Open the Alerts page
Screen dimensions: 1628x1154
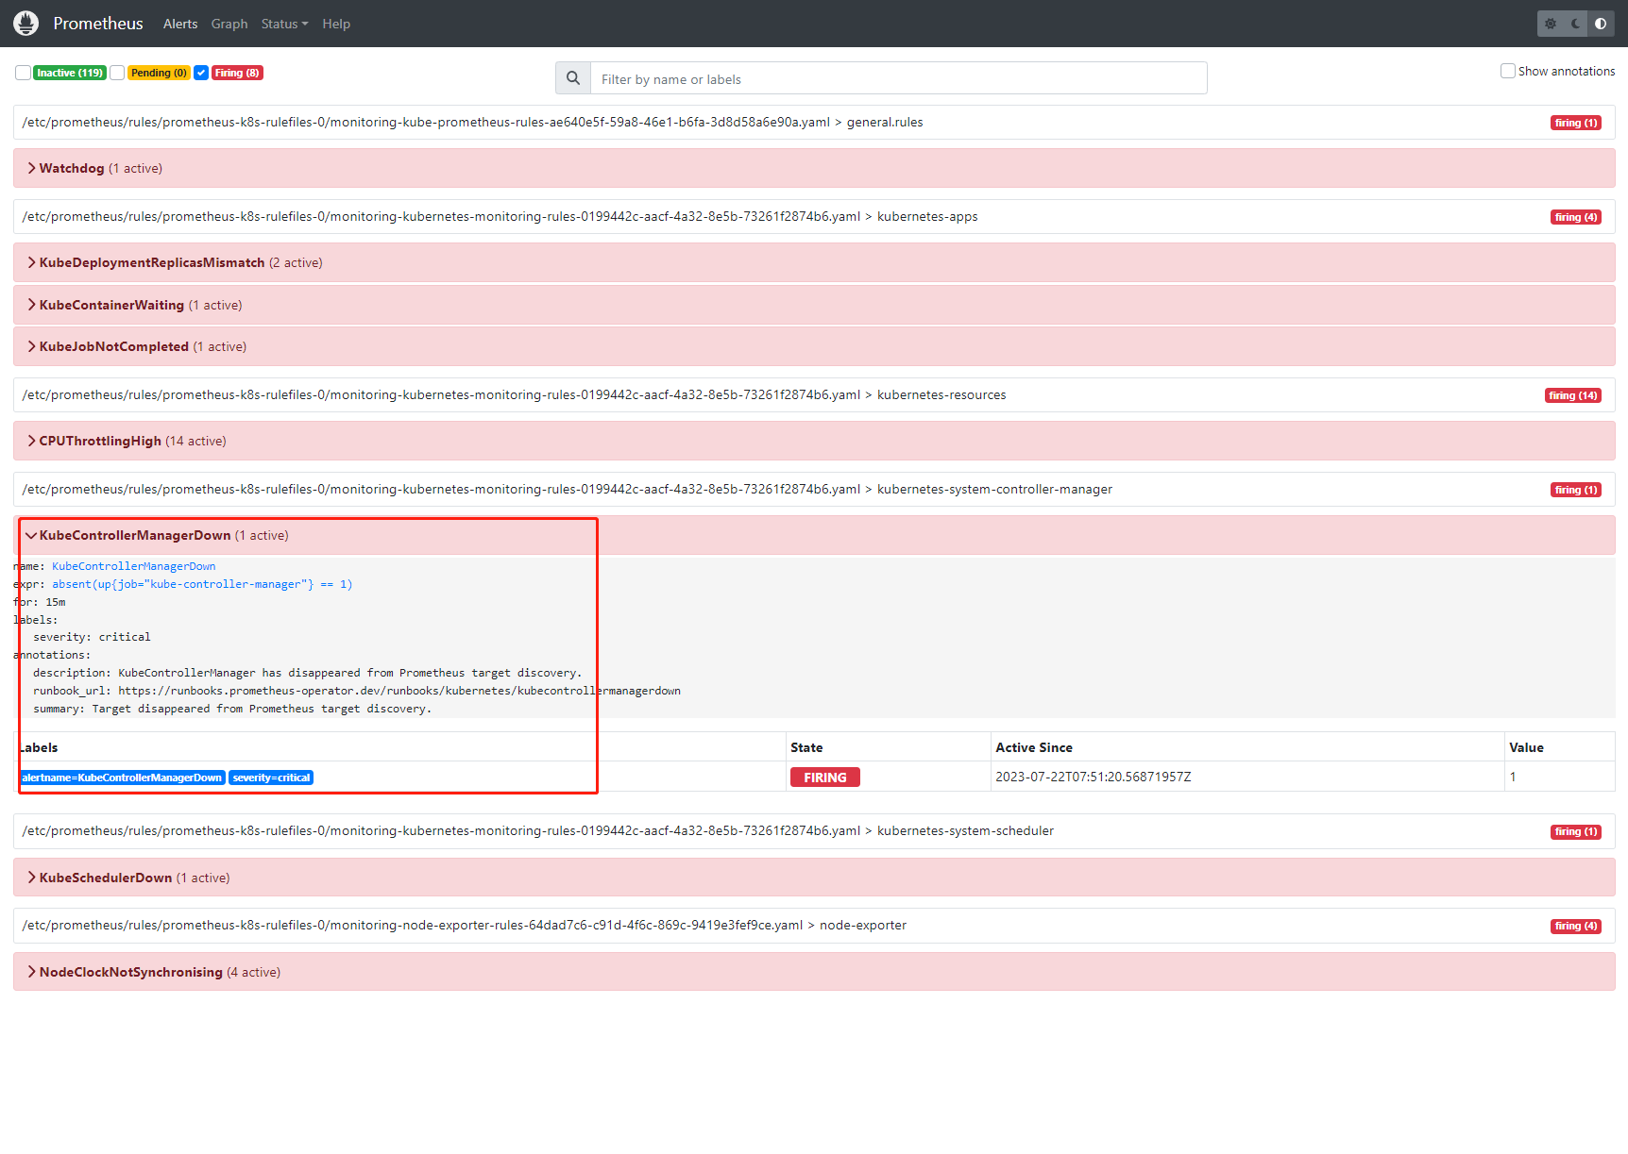[180, 24]
